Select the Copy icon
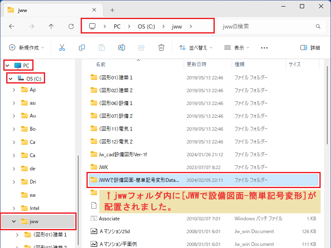The width and height of the screenshot is (331, 248). tap(82, 48)
